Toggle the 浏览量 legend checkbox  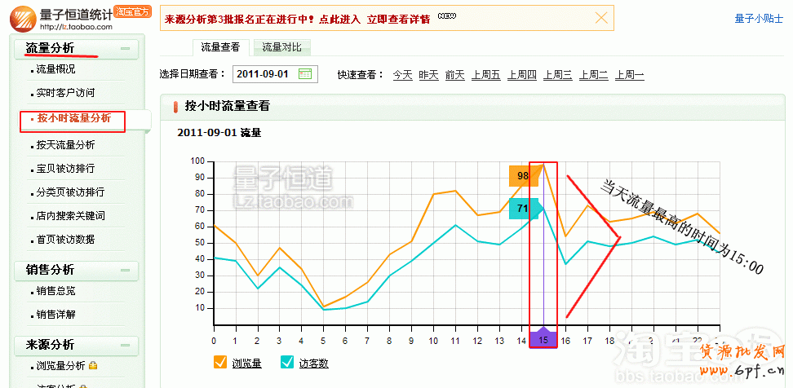(219, 363)
